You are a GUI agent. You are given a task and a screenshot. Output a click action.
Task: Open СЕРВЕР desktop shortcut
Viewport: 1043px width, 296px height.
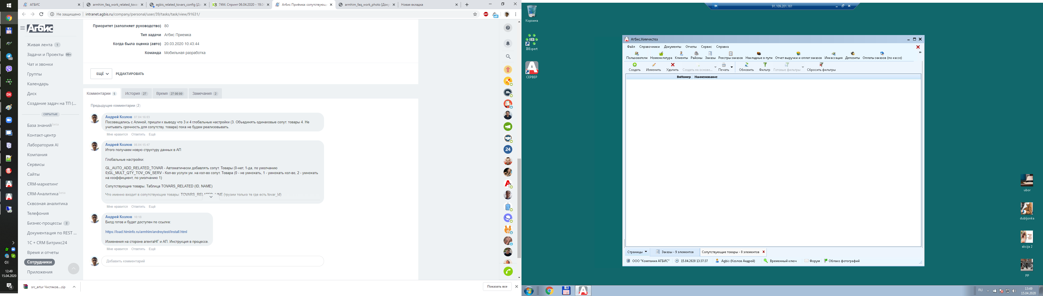(532, 70)
